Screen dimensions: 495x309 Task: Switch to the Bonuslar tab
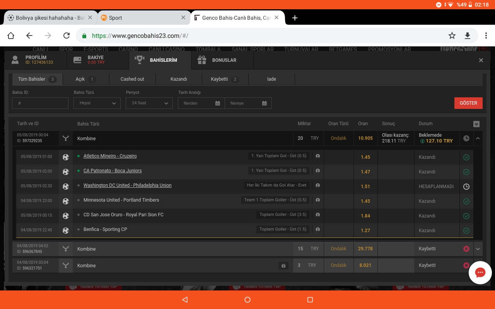pyautogui.click(x=222, y=60)
